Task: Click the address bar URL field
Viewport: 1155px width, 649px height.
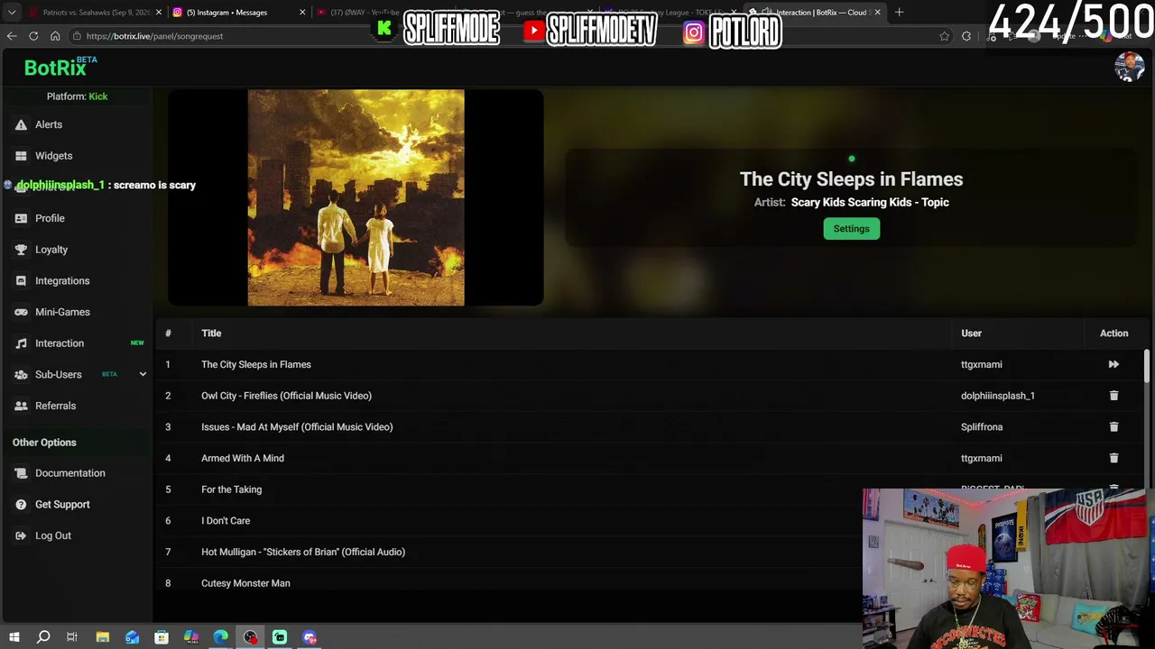Action: (x=505, y=36)
